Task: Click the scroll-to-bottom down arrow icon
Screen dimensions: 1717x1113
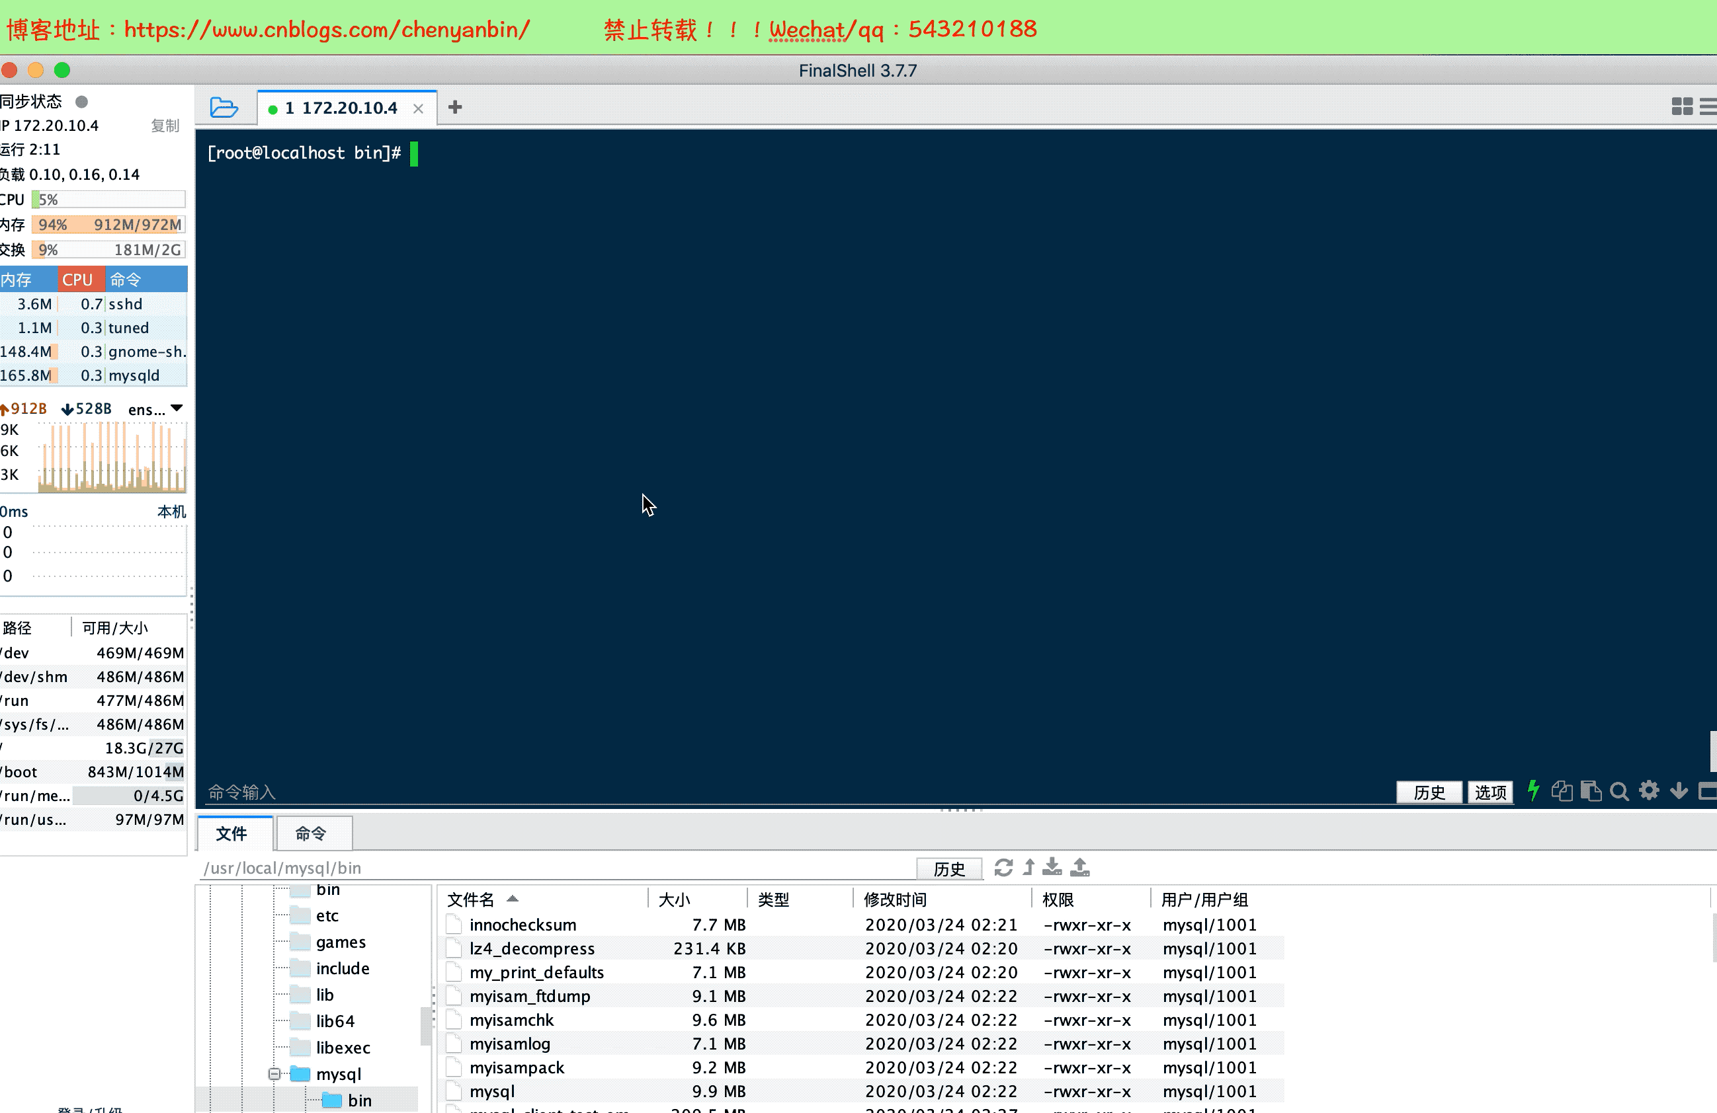Action: pos(1678,790)
